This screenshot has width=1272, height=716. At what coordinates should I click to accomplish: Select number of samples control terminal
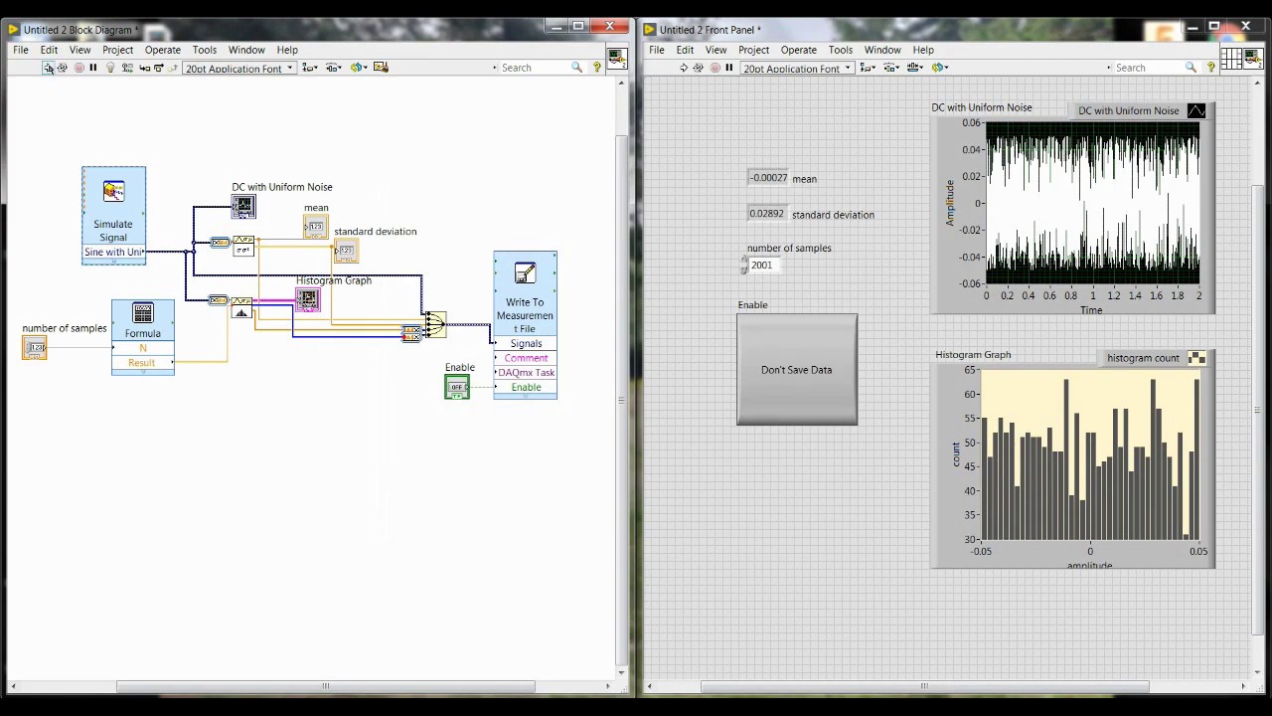(35, 347)
